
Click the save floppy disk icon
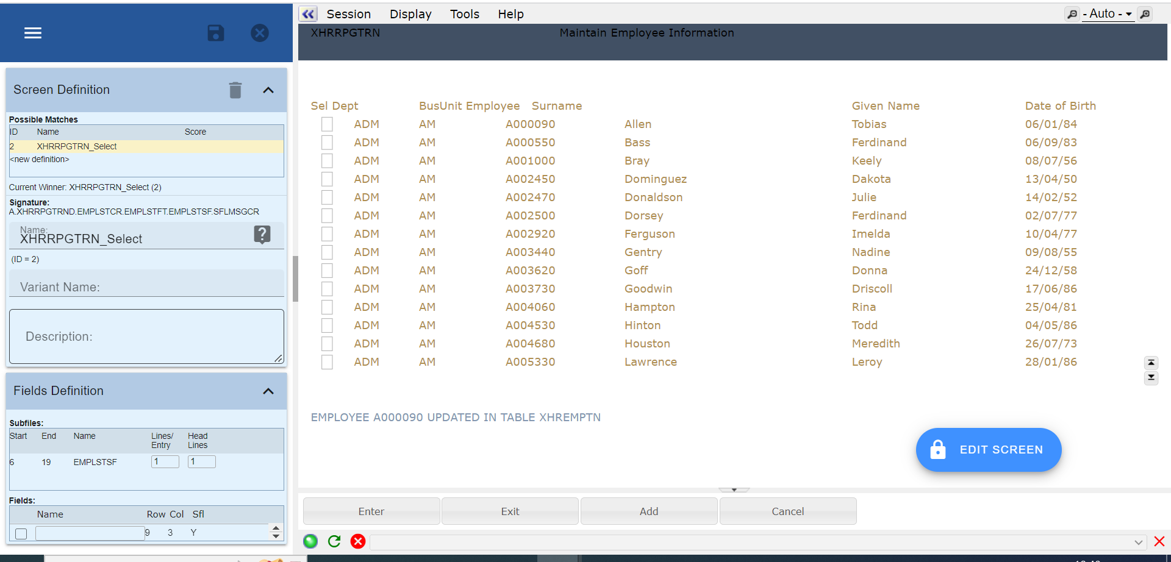[x=216, y=33]
